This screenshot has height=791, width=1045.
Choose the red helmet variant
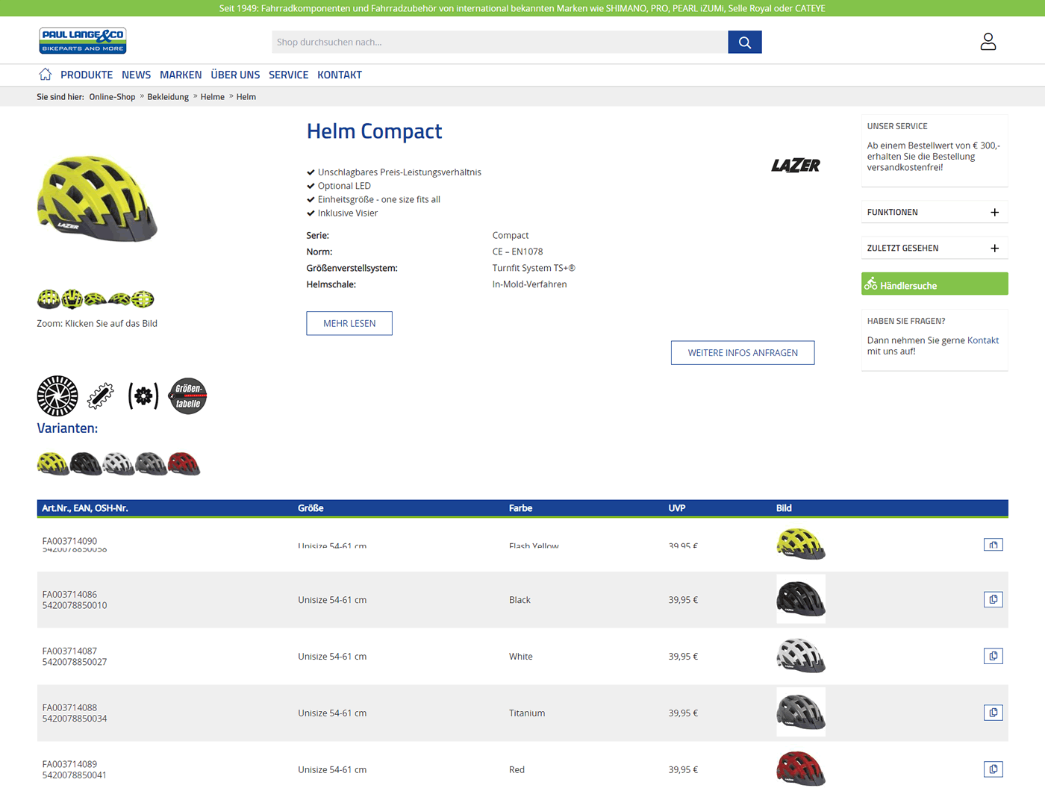point(184,463)
